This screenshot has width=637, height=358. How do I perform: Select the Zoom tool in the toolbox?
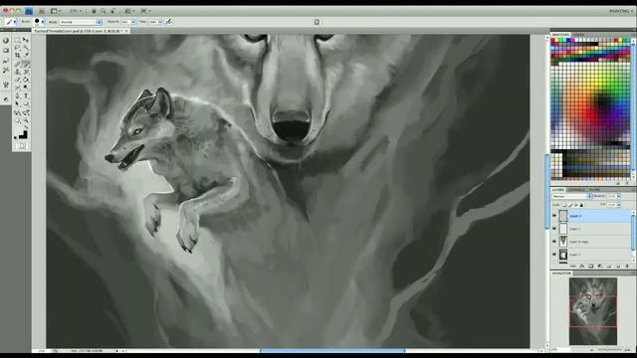26,120
